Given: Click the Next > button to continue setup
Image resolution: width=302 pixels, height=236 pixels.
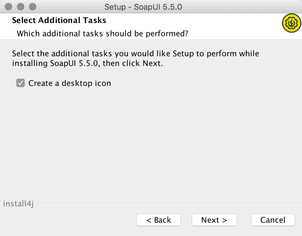Looking at the screenshot, I should coord(214,220).
